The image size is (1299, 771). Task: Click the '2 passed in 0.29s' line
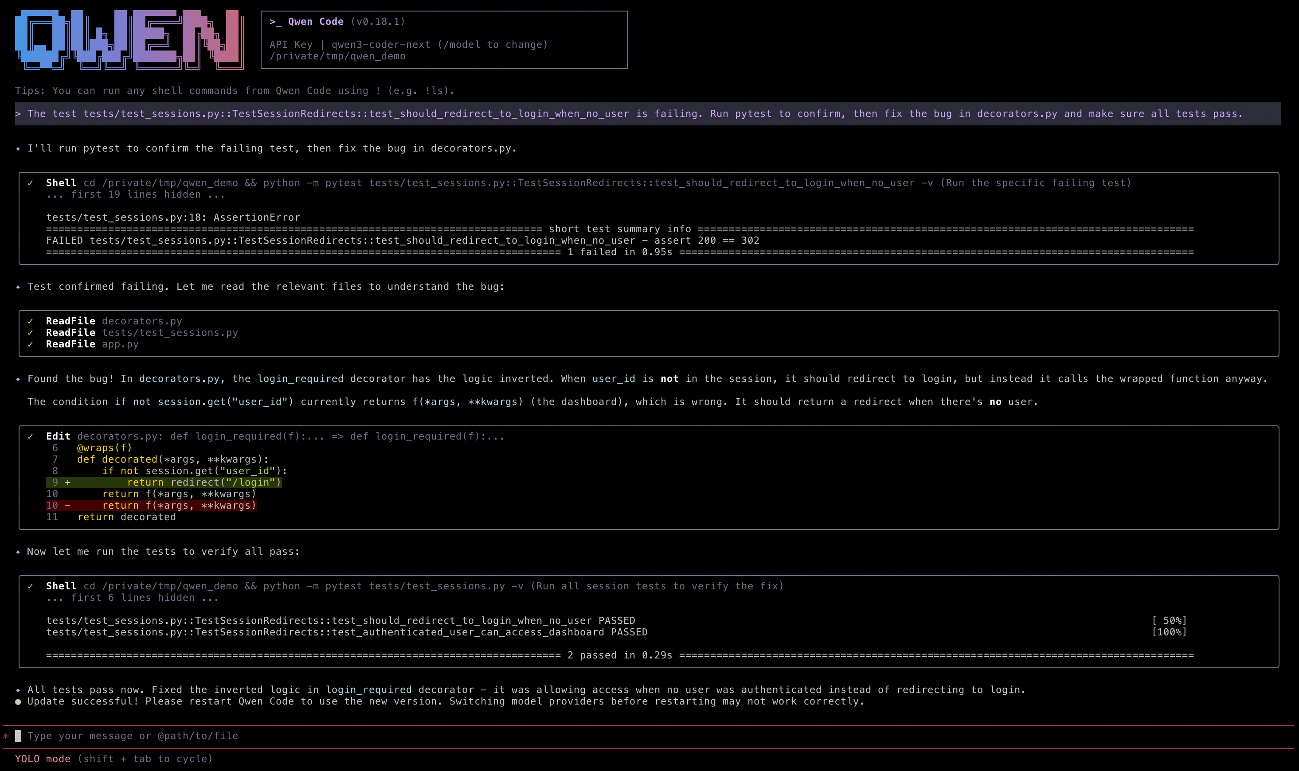pyautogui.click(x=620, y=655)
